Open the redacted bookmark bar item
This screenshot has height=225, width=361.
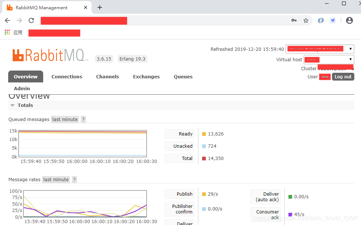point(54,33)
